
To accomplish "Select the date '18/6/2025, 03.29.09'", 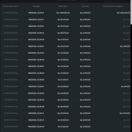I will click(x=36, y=40).
